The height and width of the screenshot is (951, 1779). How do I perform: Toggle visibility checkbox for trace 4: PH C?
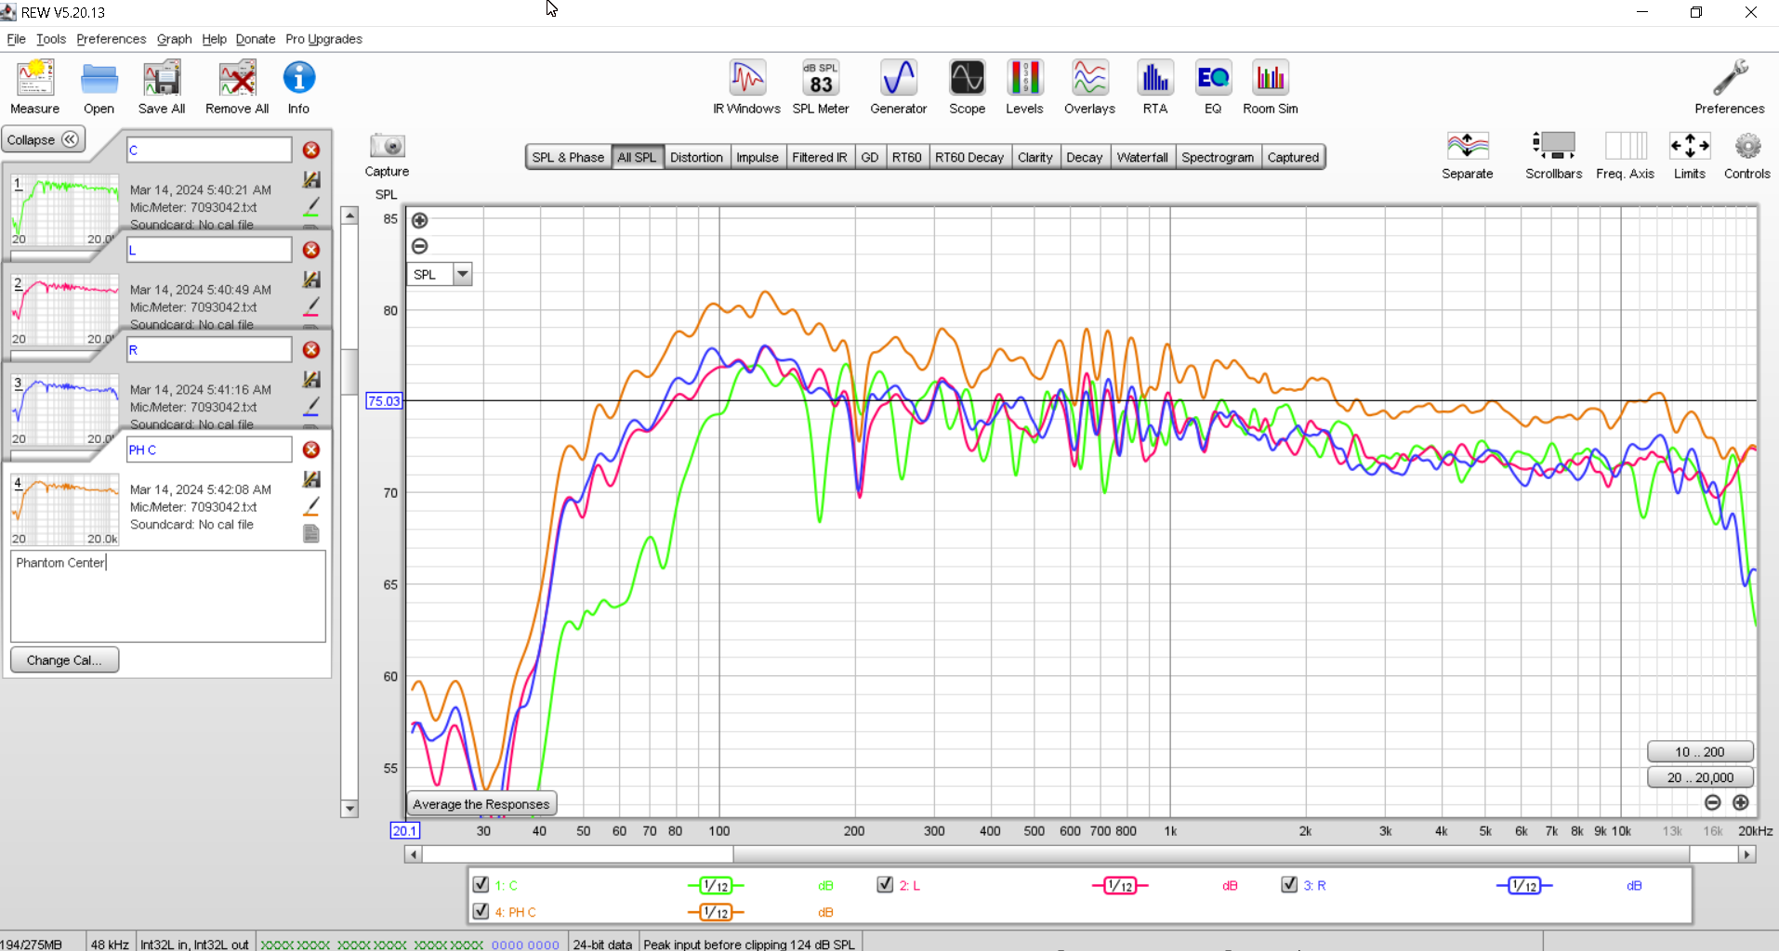tap(481, 911)
